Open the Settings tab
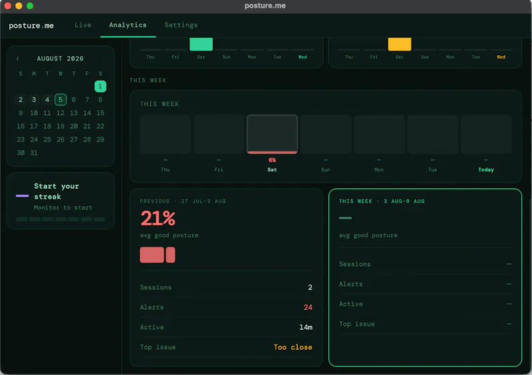The image size is (532, 375). [x=181, y=25]
